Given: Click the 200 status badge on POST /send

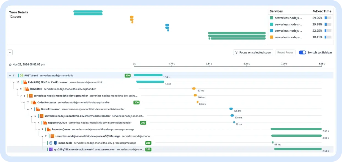Looking at the screenshot, I should tap(127, 75).
